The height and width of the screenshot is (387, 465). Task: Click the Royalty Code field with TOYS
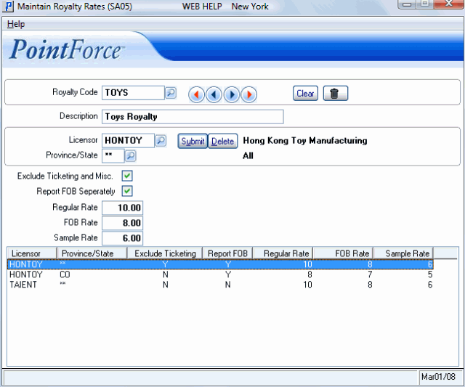[133, 93]
